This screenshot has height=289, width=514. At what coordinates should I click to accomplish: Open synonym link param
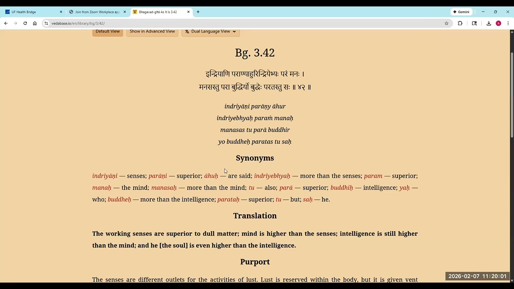point(373,176)
